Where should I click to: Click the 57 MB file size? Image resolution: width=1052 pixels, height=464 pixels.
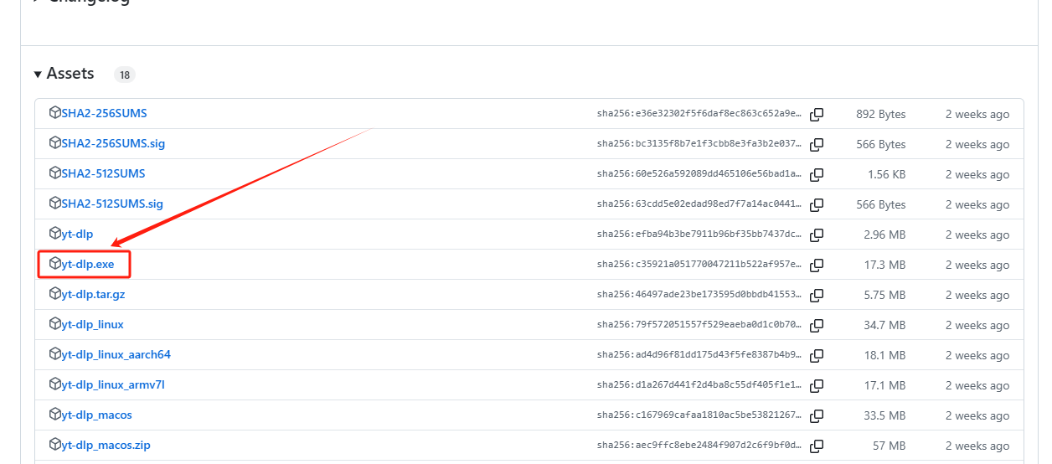890,446
